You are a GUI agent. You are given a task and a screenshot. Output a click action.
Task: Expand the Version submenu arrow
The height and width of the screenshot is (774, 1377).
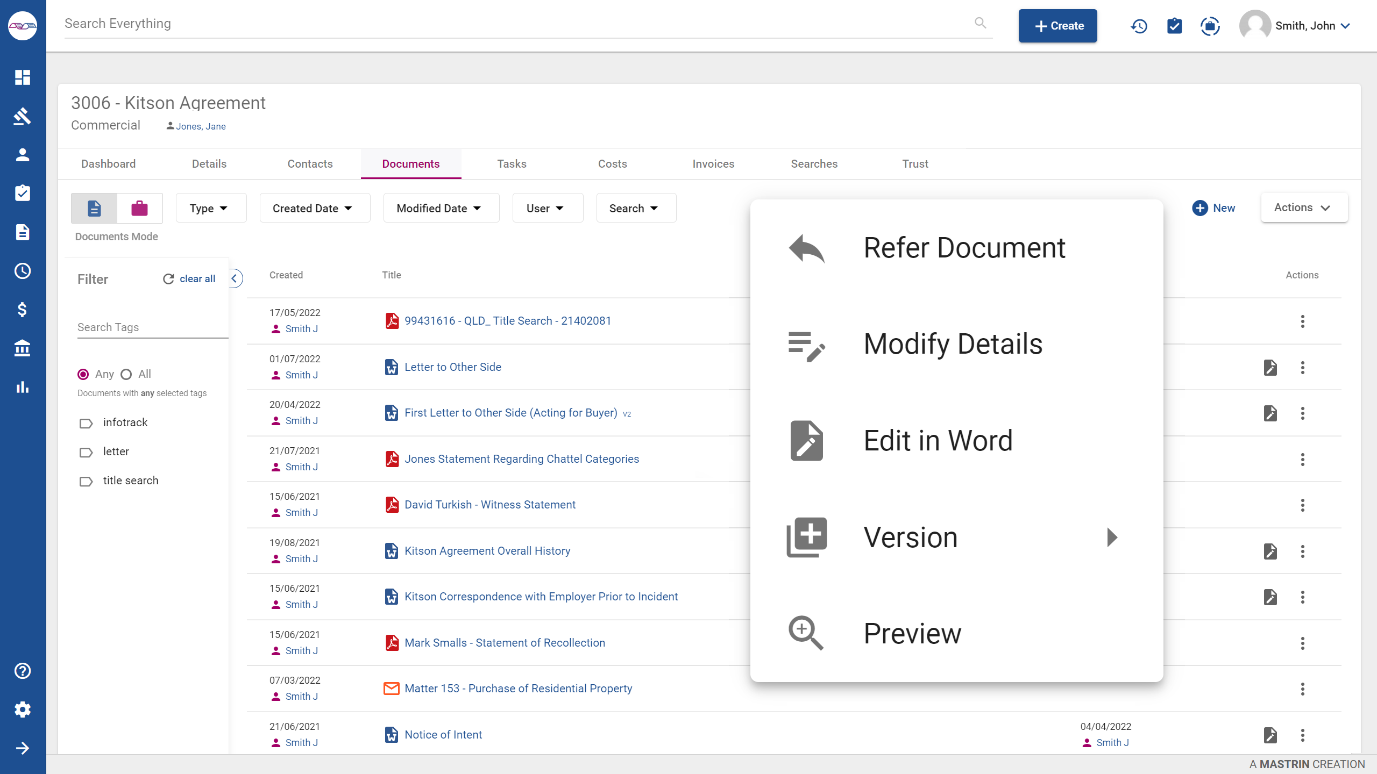tap(1112, 537)
